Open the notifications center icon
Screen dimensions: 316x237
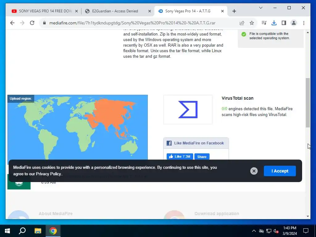(306, 231)
